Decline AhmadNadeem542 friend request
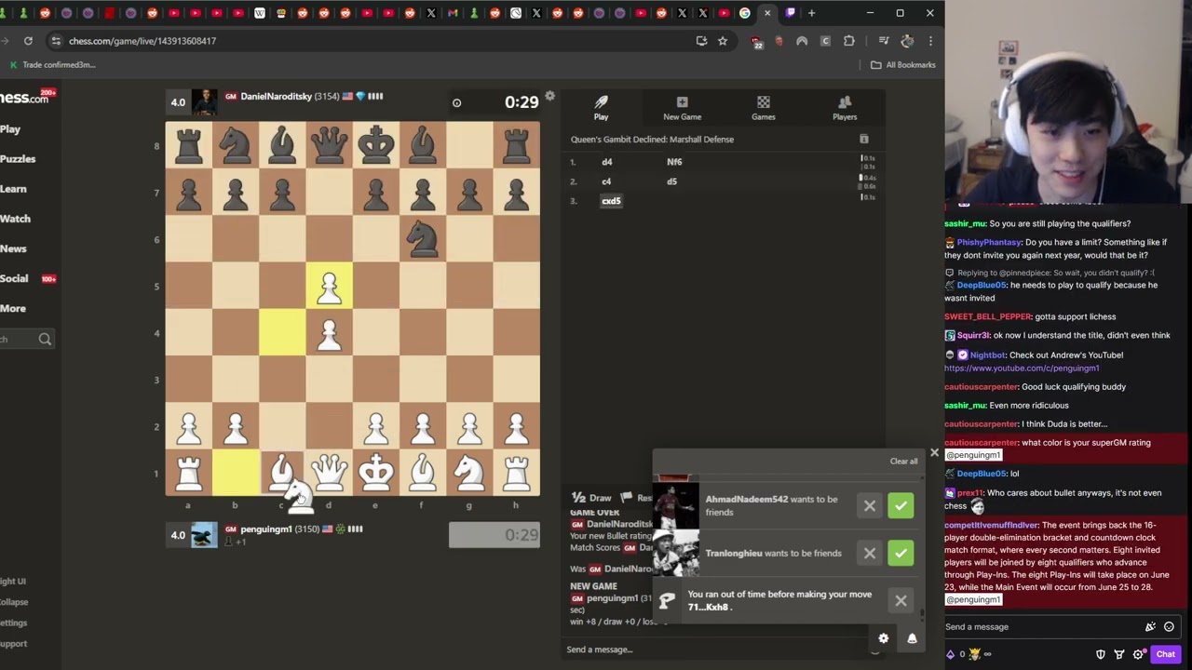Image resolution: width=1192 pixels, height=670 pixels. click(x=870, y=505)
